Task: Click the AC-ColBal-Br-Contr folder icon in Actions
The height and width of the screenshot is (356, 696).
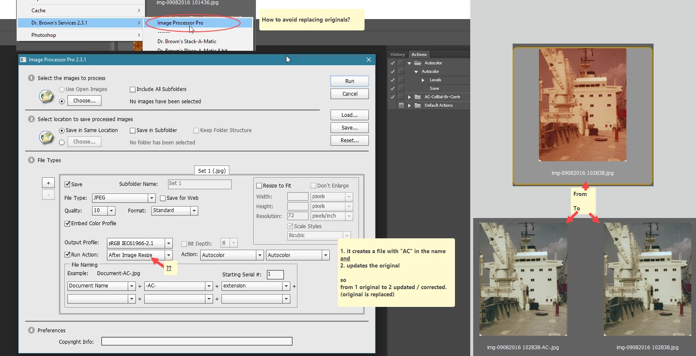Action: point(418,97)
